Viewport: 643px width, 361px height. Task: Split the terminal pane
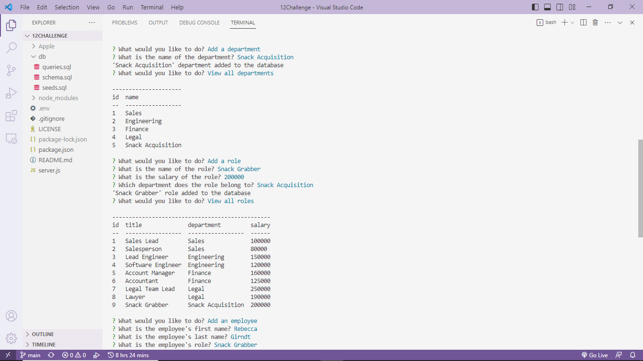[583, 22]
